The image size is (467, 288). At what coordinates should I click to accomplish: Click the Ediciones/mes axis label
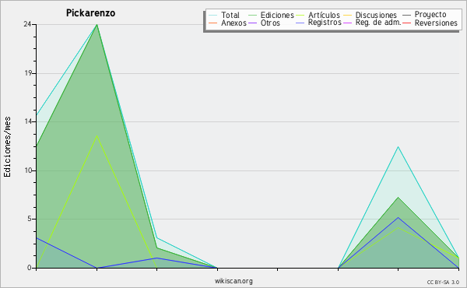[x=7, y=147]
